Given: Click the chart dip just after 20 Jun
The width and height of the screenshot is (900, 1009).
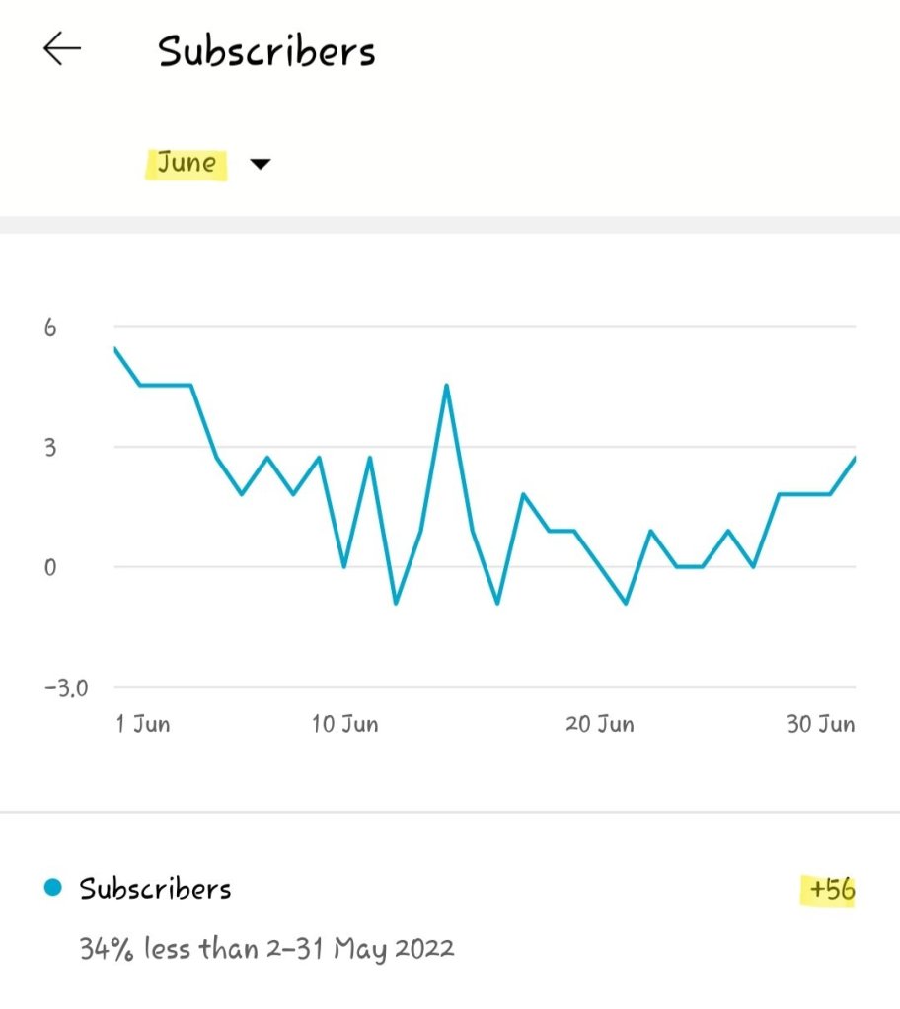Looking at the screenshot, I should [626, 603].
